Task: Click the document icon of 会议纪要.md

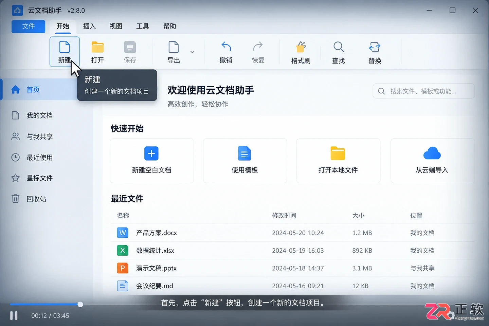Action: tap(123, 286)
